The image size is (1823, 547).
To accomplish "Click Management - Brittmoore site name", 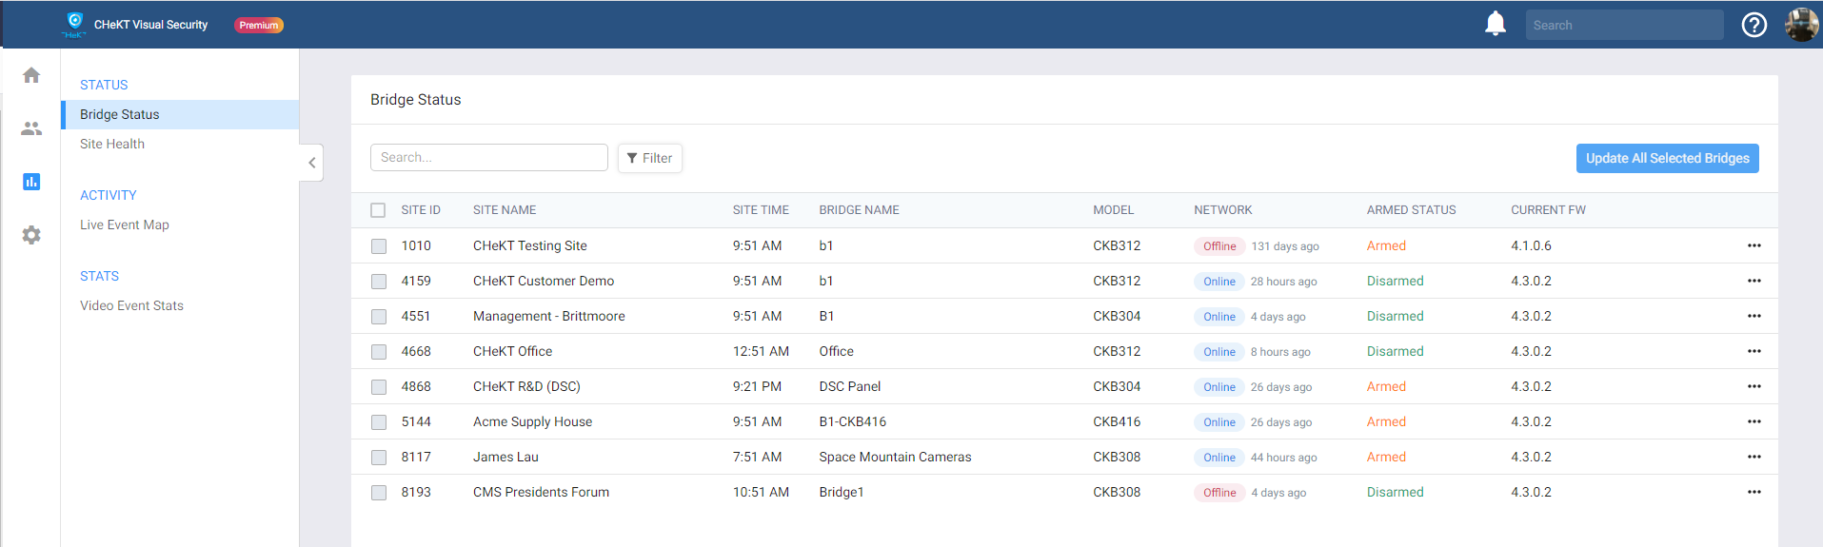I will coord(549,316).
